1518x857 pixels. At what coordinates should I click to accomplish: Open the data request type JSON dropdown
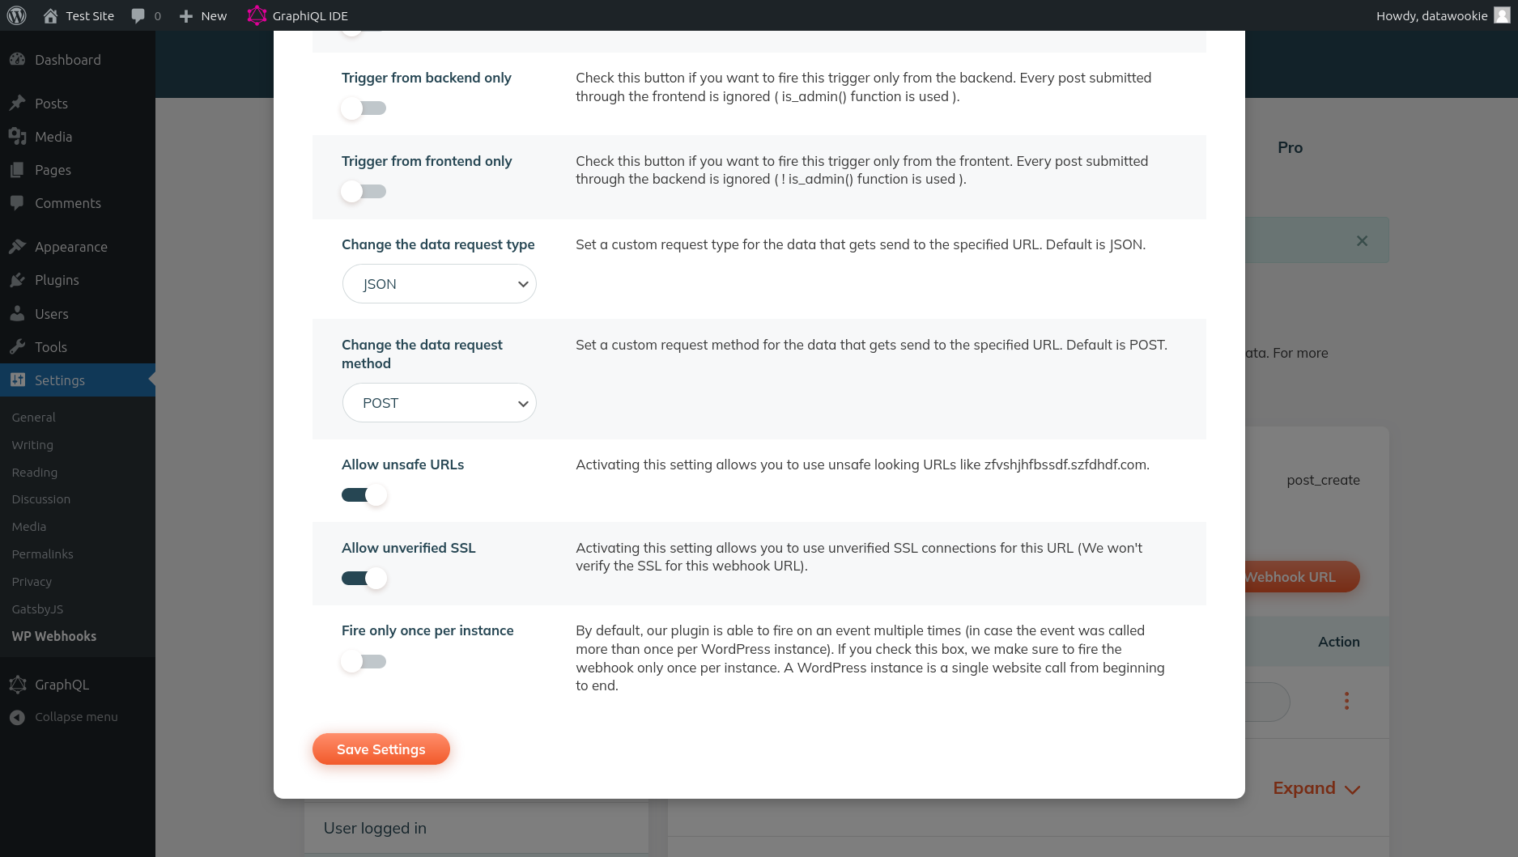439,284
